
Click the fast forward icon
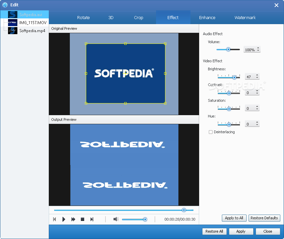click(73, 219)
